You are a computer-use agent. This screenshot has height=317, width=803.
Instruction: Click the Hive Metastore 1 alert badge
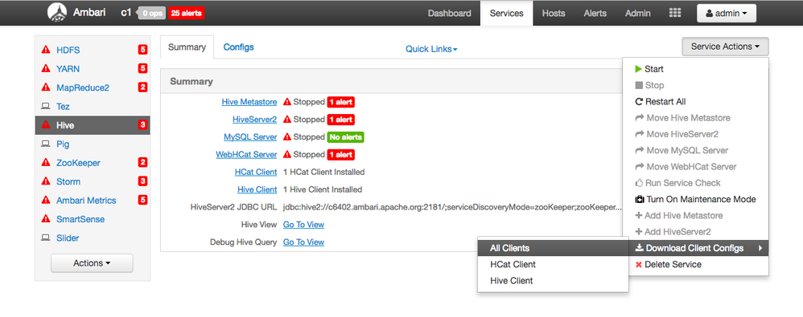341,102
